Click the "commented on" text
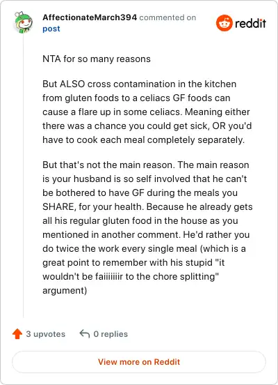The width and height of the screenshot is (278, 385). tap(167, 17)
